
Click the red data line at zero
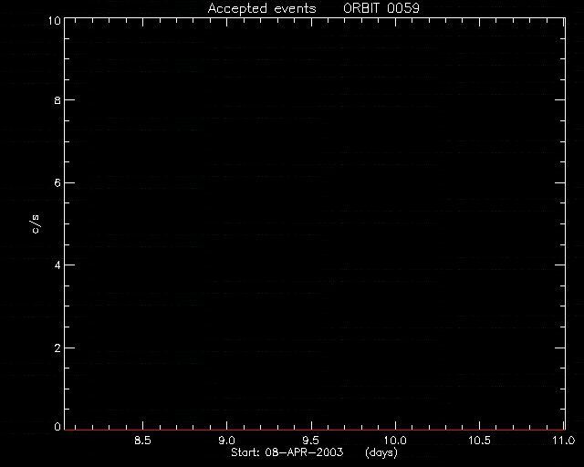click(x=315, y=430)
